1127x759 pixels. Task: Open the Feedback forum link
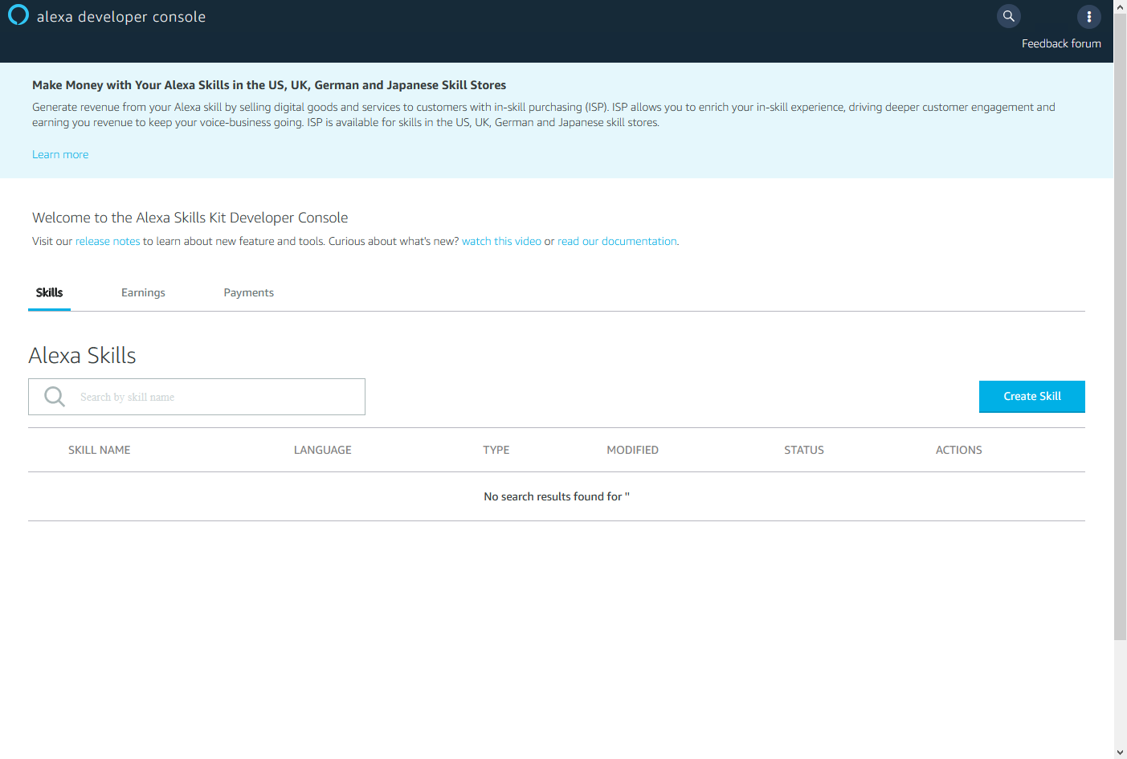point(1061,43)
